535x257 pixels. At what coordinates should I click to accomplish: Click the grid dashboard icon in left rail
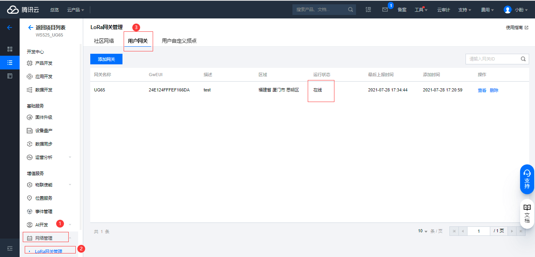point(10,49)
